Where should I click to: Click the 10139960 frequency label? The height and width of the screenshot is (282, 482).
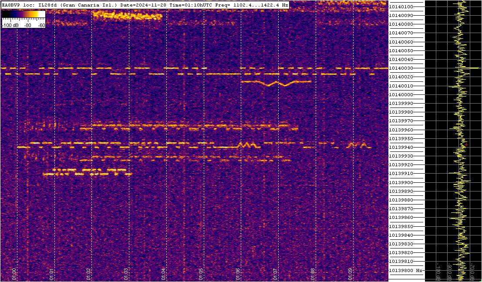(401, 130)
